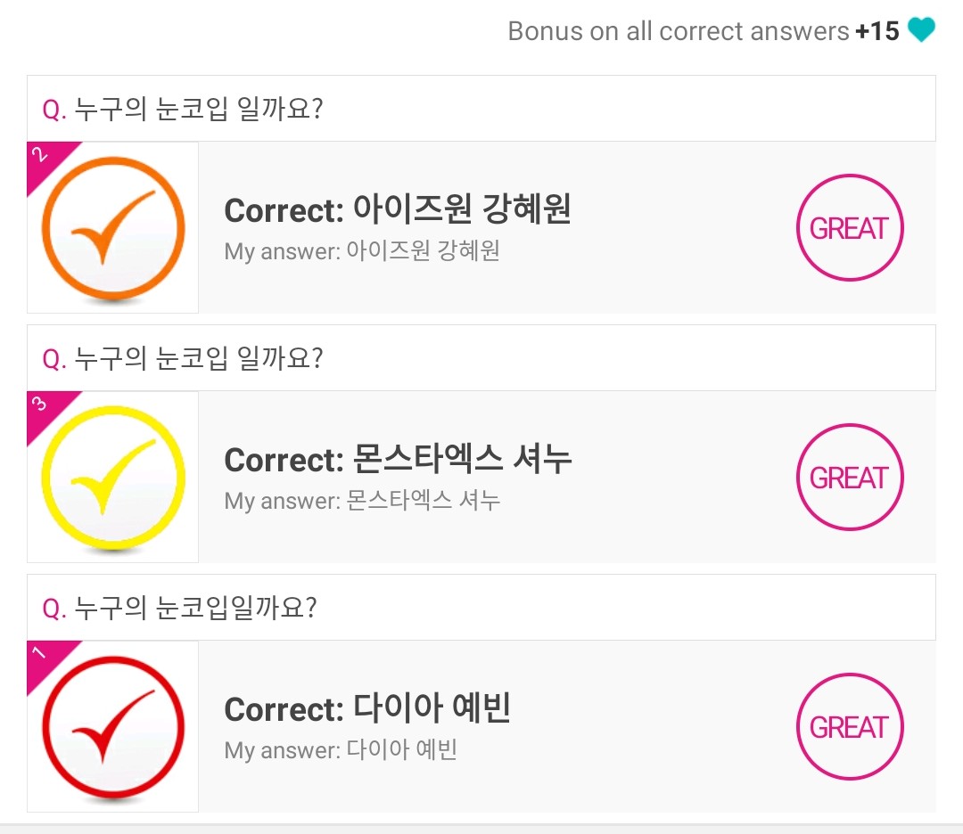Click the red checkmark icon
The image size is (963, 834).
pos(113,727)
